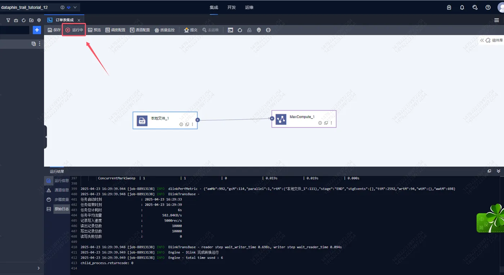Open three-dot menu on MaxCompute_1 node
The width and height of the screenshot is (504, 275).
tap(331, 123)
